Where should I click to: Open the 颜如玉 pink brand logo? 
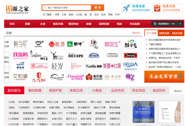pos(113,44)
